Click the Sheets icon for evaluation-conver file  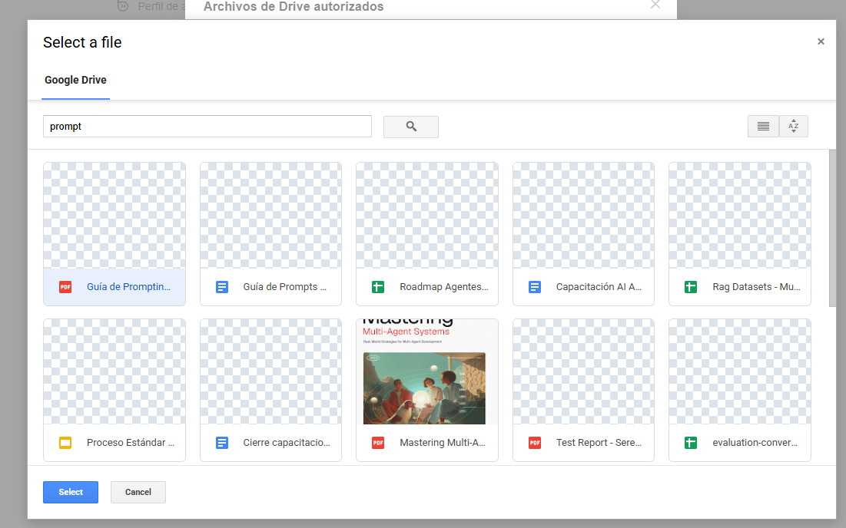[x=691, y=443]
